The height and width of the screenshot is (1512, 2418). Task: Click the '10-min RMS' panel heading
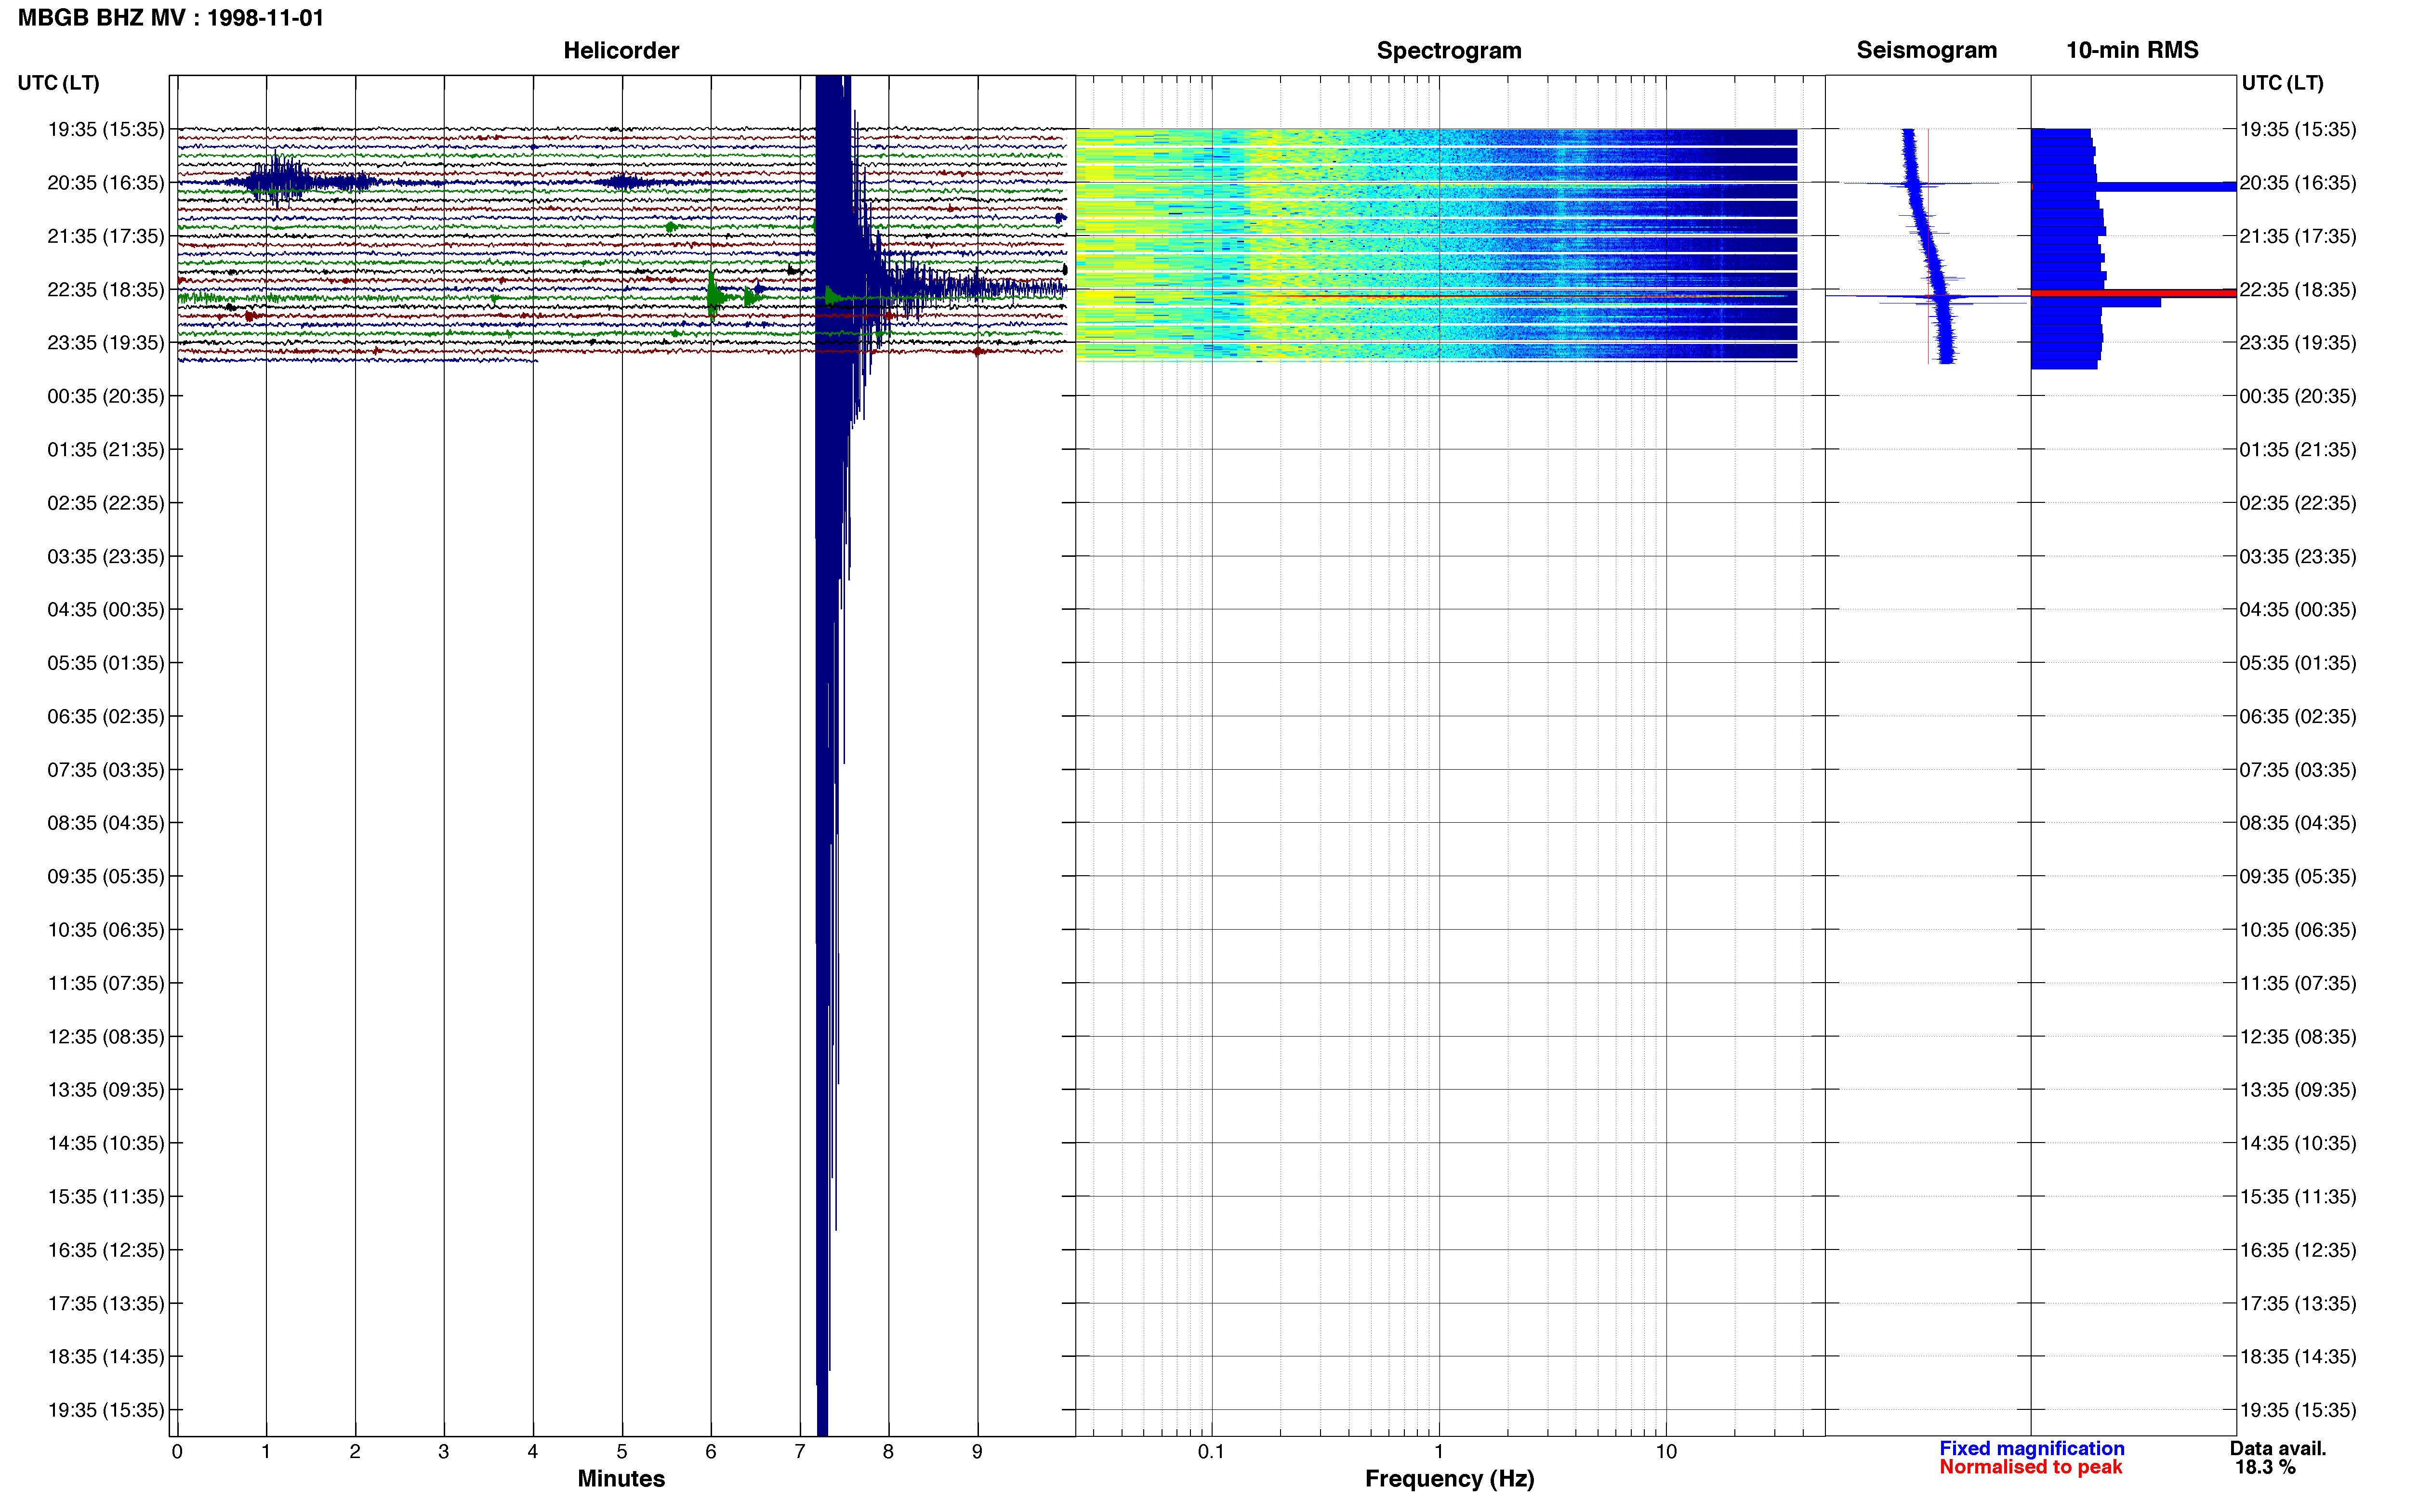click(x=2132, y=50)
